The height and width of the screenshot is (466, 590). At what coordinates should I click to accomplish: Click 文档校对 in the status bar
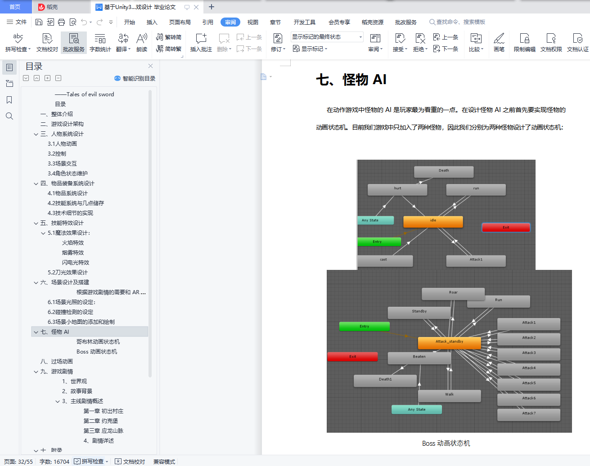(x=130, y=462)
